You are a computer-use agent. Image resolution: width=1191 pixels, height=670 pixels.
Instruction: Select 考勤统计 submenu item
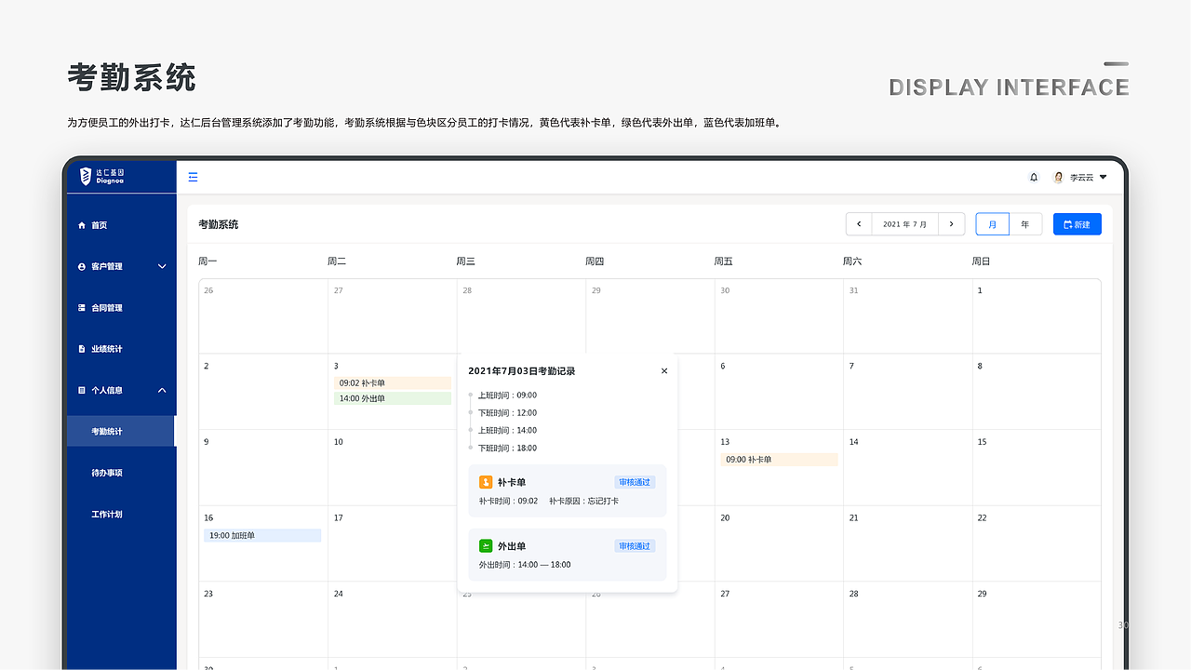coord(121,431)
